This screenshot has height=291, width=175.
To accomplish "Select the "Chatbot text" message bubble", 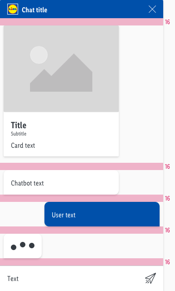I will (61, 183).
